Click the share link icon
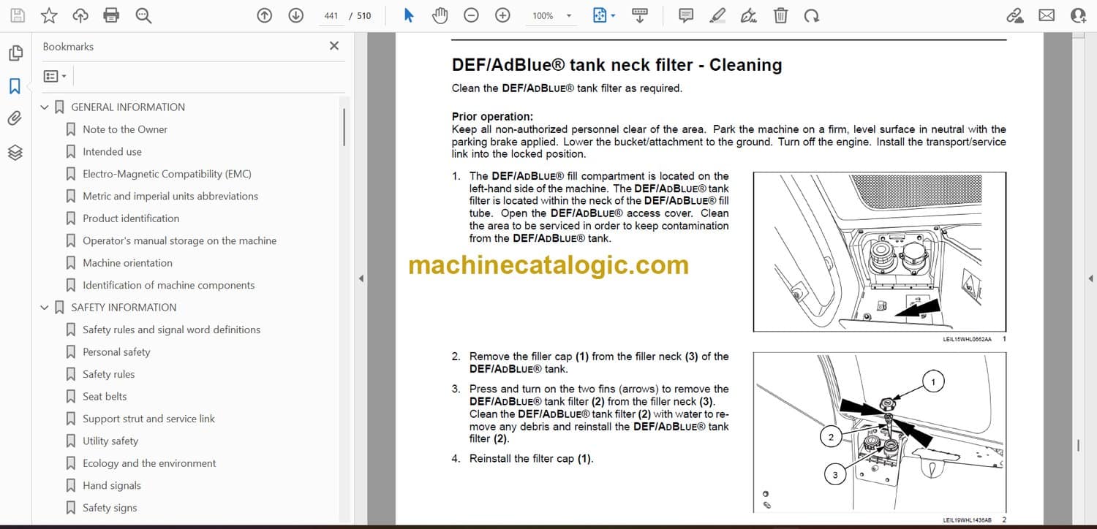1097x529 pixels. pos(1014,15)
